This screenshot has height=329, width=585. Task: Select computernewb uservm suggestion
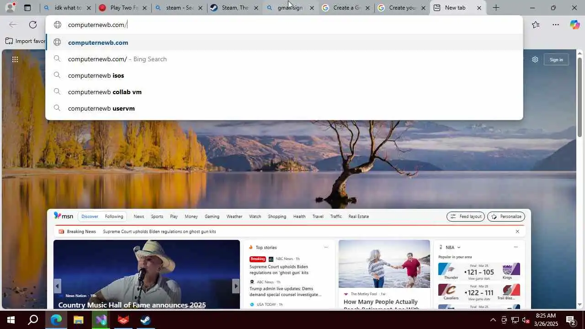(x=284, y=108)
